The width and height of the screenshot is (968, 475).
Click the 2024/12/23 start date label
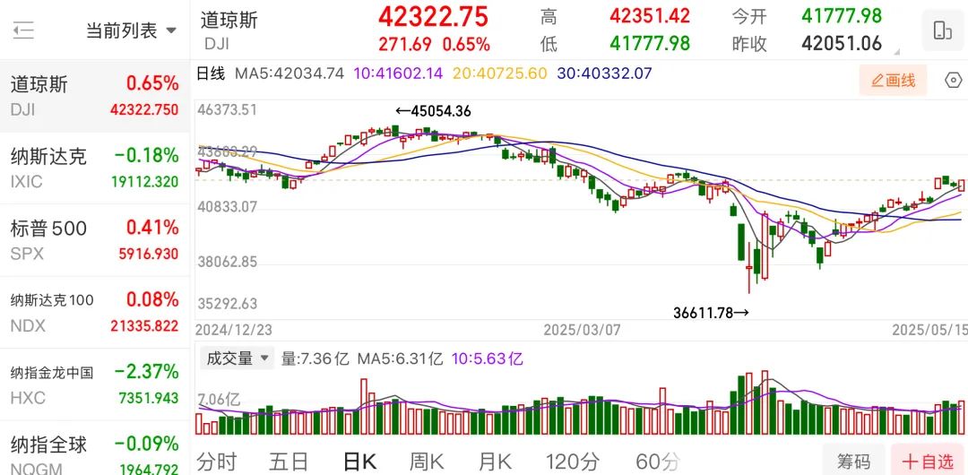coord(234,331)
